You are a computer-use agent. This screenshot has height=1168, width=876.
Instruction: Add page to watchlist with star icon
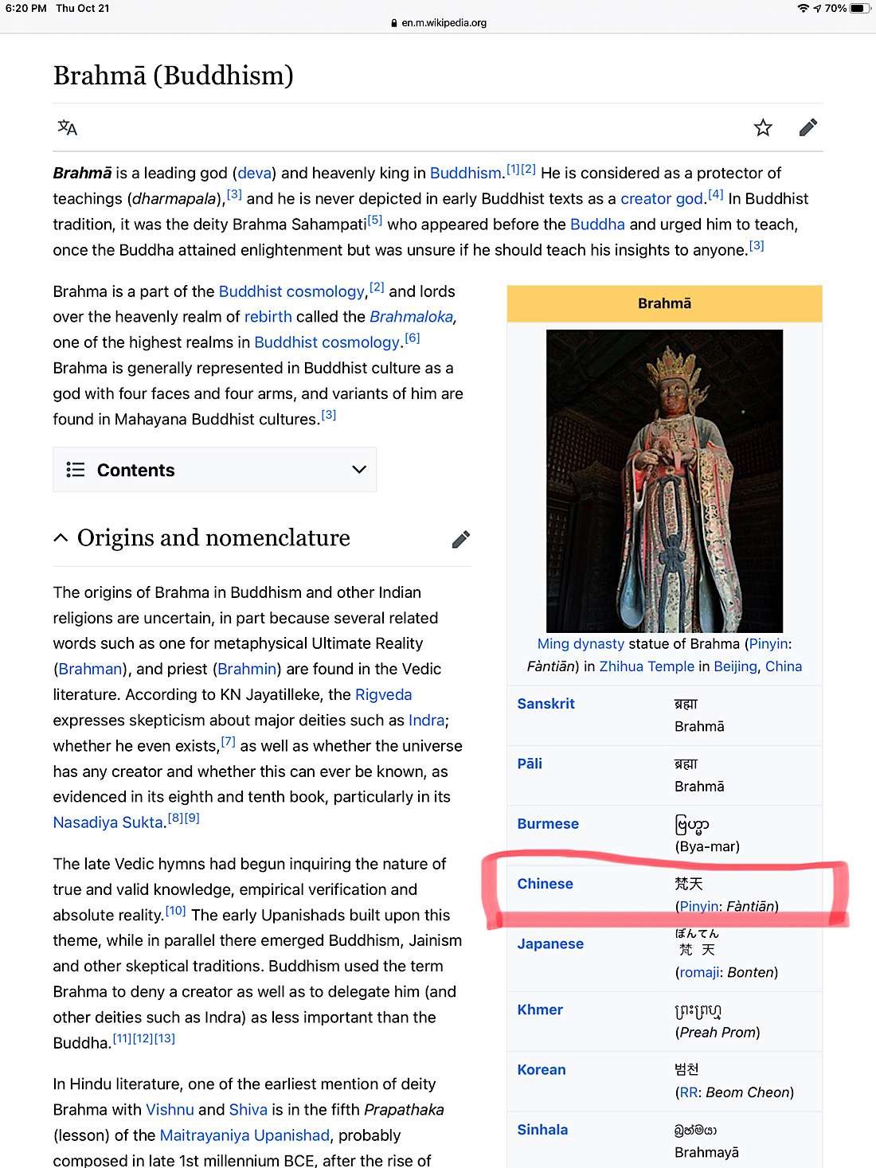(763, 127)
